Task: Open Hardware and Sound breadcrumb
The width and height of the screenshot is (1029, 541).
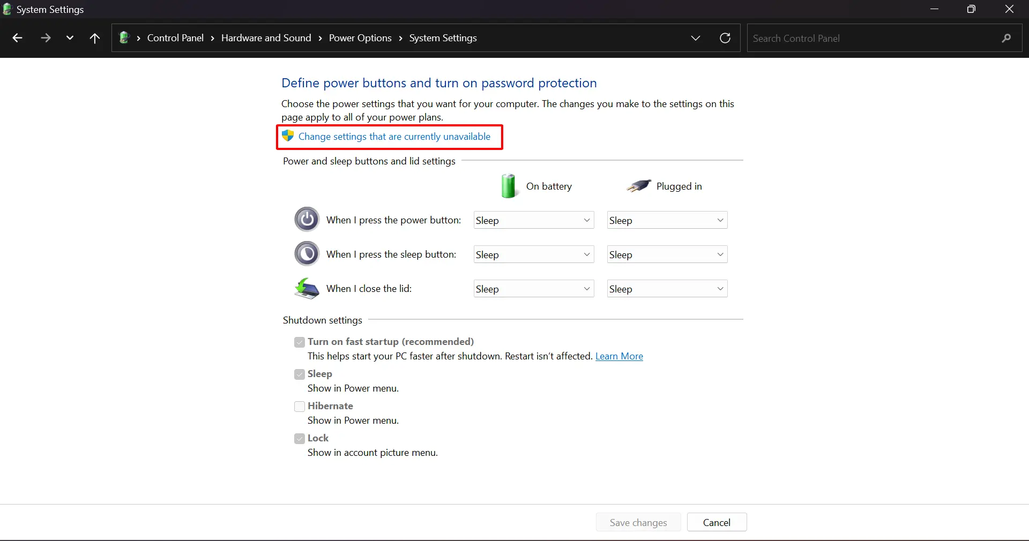Action: click(266, 38)
